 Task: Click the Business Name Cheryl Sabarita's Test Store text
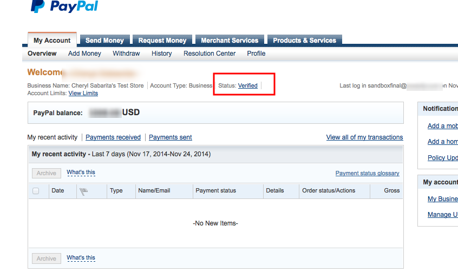tap(86, 85)
